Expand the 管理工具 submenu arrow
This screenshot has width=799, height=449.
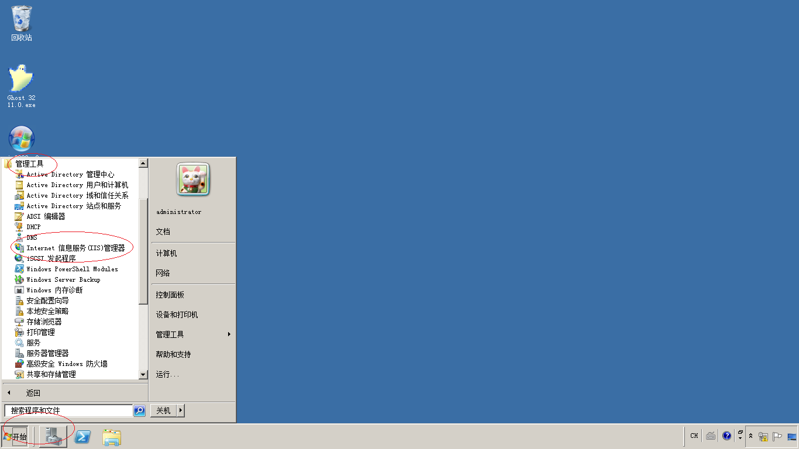tap(229, 334)
